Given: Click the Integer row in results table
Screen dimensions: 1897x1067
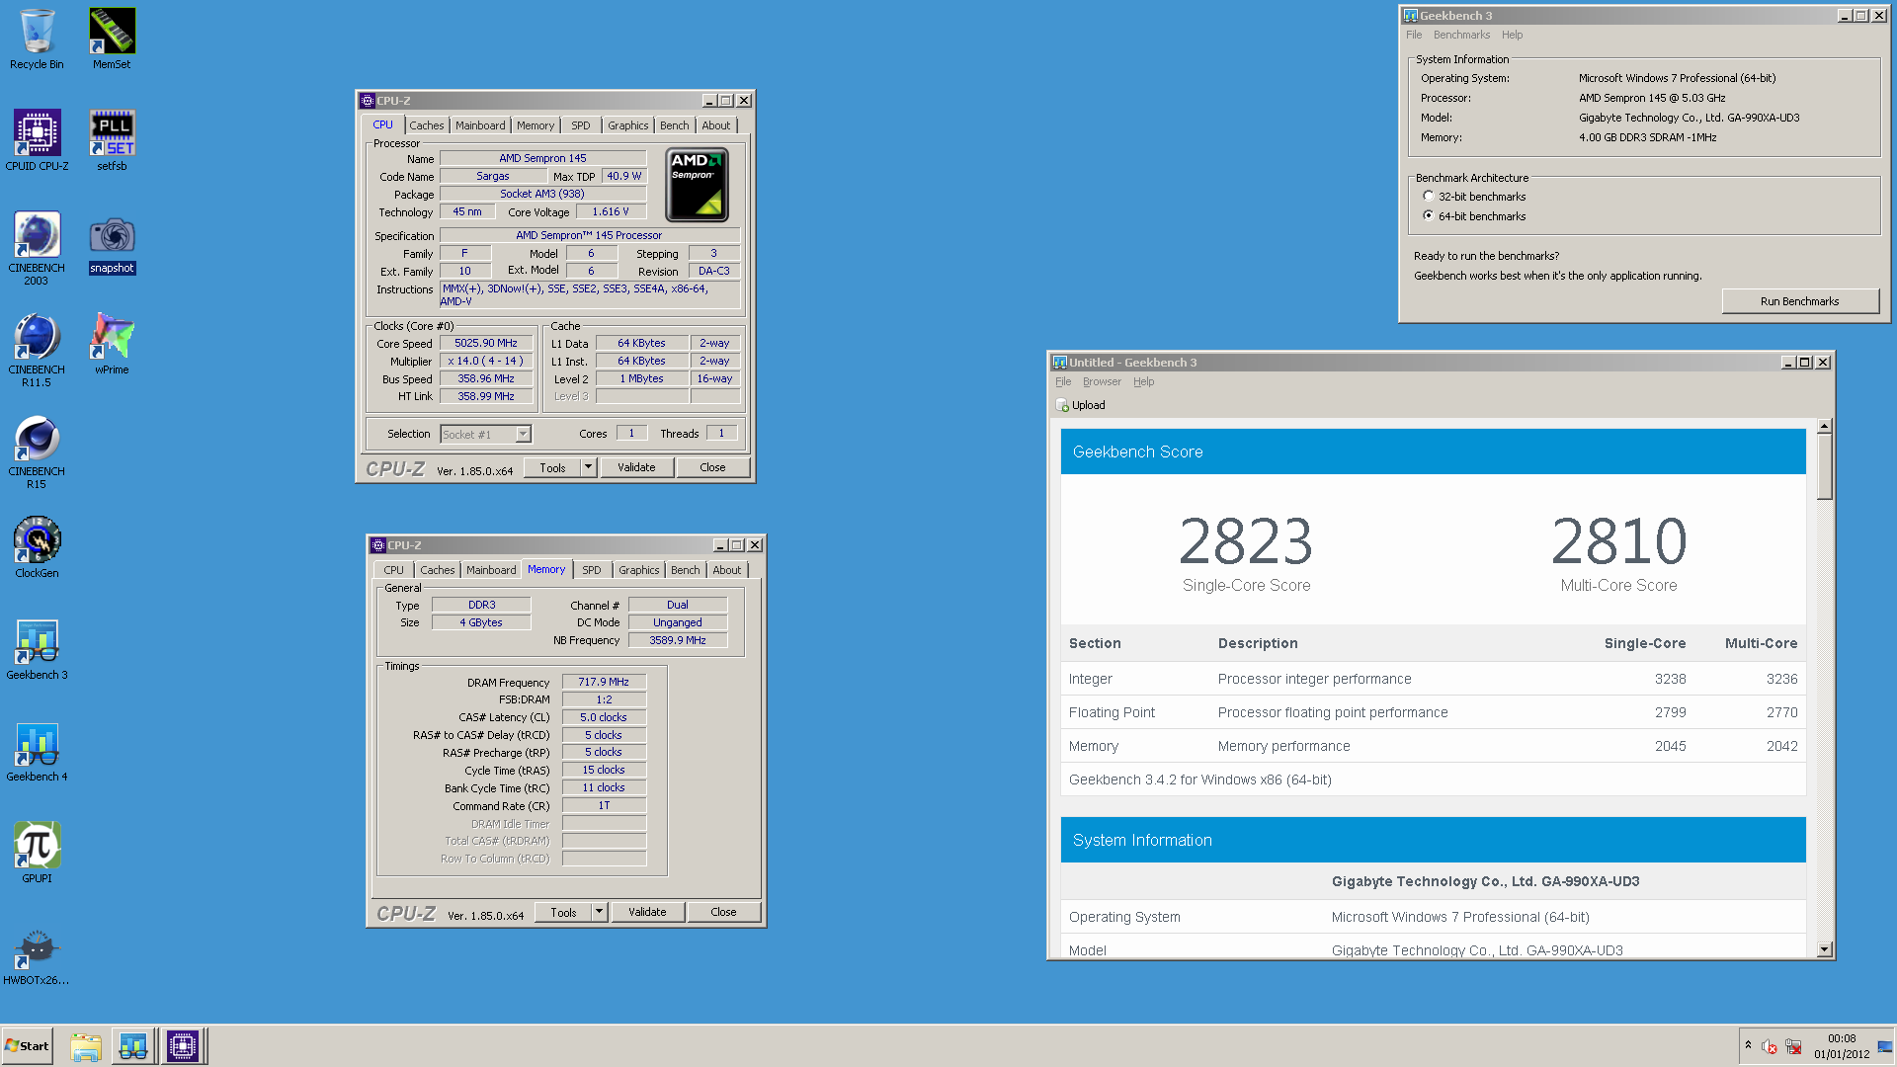Looking at the screenshot, I should 1433,679.
